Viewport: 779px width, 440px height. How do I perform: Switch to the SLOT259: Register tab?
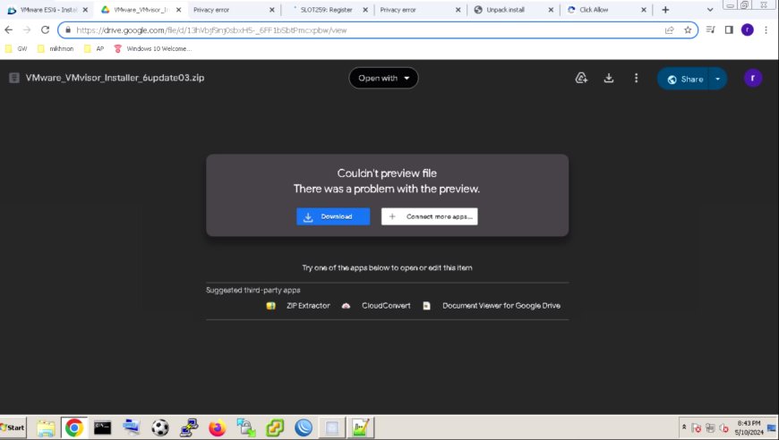coord(326,10)
